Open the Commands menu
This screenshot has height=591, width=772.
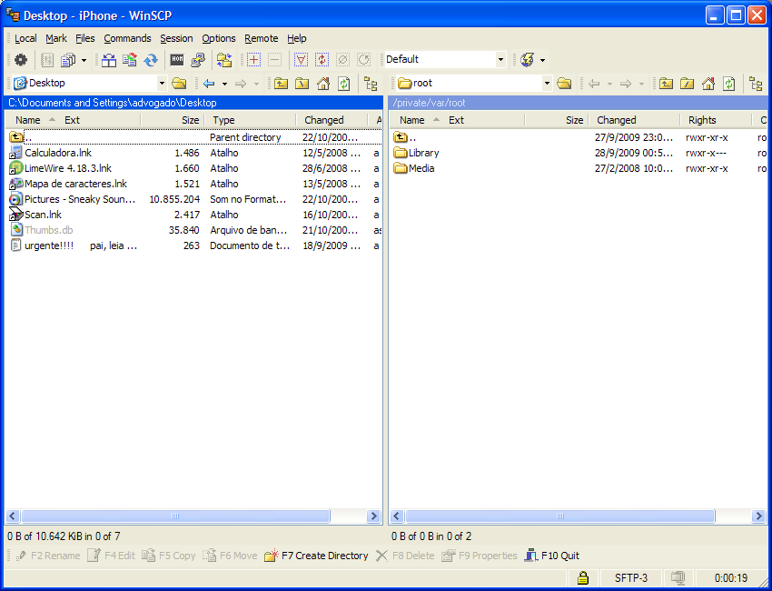(x=127, y=38)
